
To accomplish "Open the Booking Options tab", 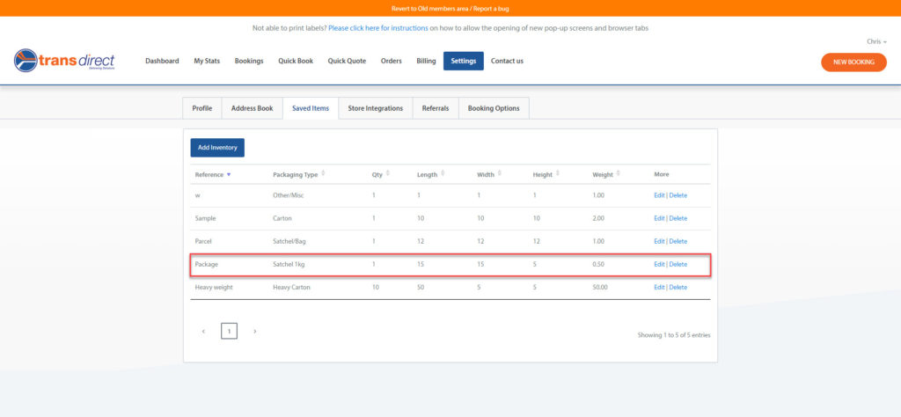I will (x=494, y=108).
